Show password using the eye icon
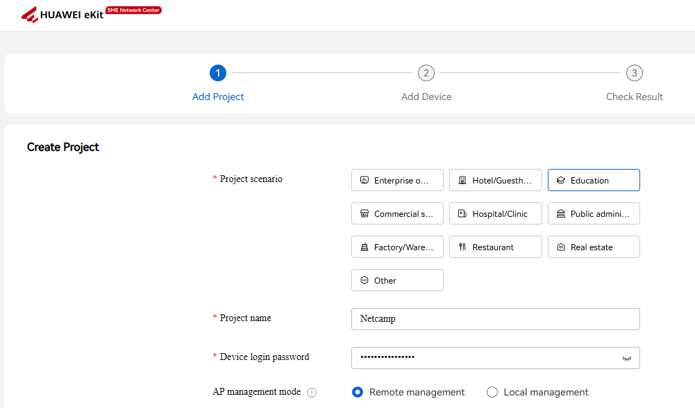This screenshot has height=408, width=695. click(627, 358)
